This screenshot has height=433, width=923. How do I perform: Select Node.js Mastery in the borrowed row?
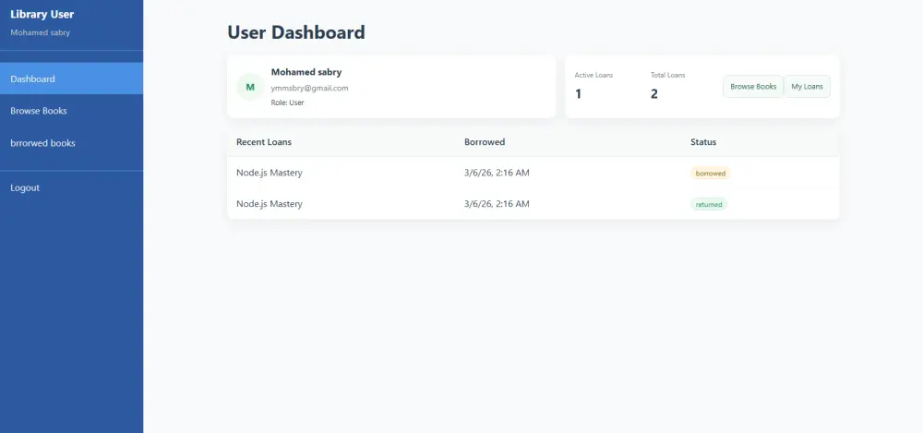(x=270, y=173)
